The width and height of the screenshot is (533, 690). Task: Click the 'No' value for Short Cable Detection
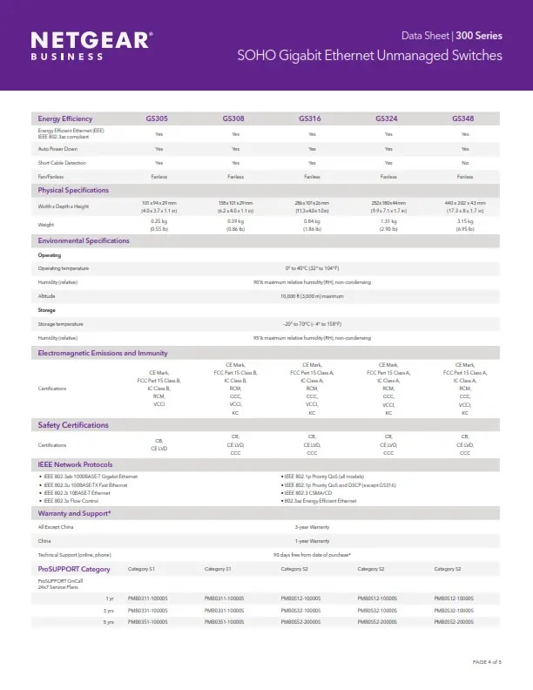pos(464,163)
